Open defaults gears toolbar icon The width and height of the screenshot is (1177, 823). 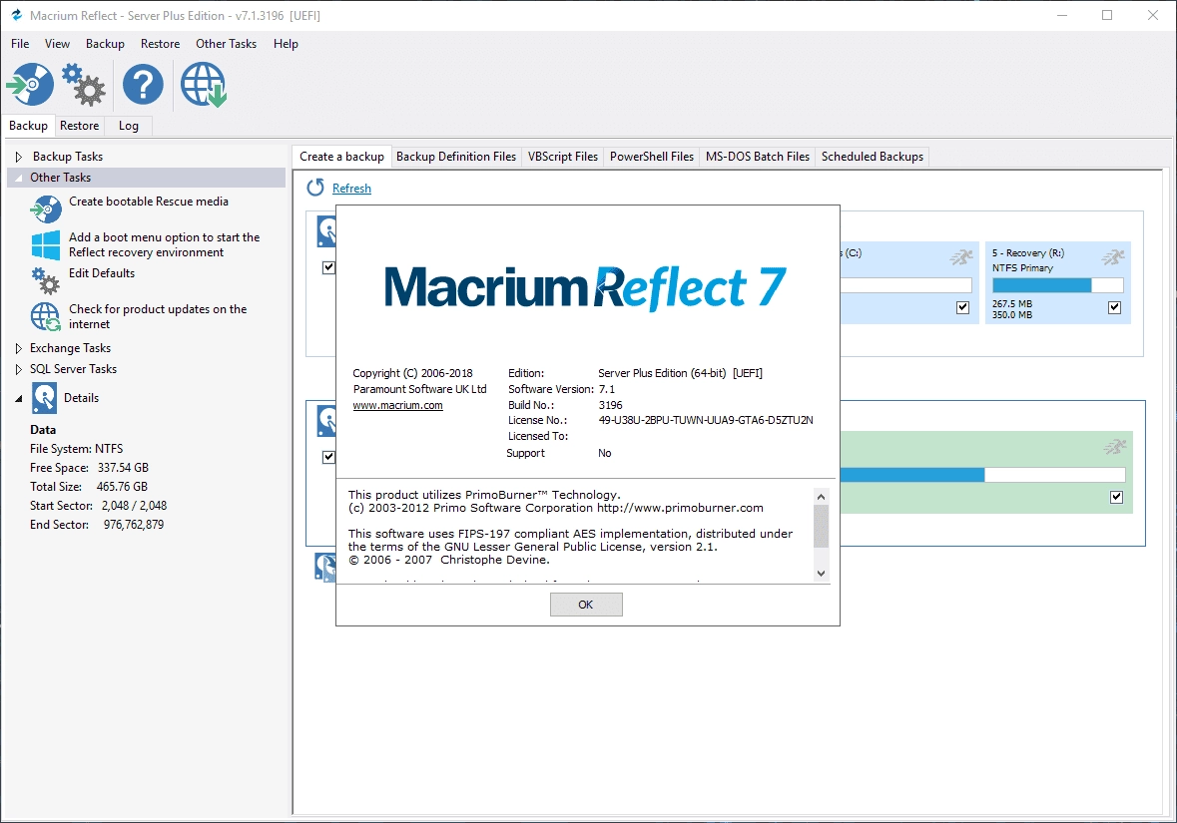(83, 84)
